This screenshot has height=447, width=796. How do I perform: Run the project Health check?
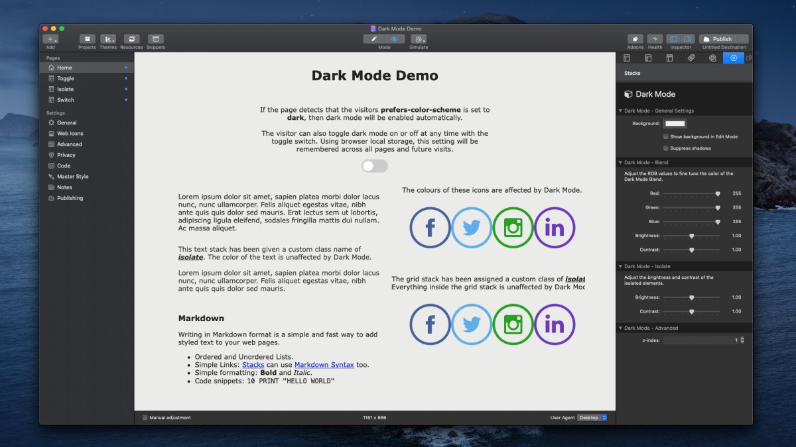655,40
